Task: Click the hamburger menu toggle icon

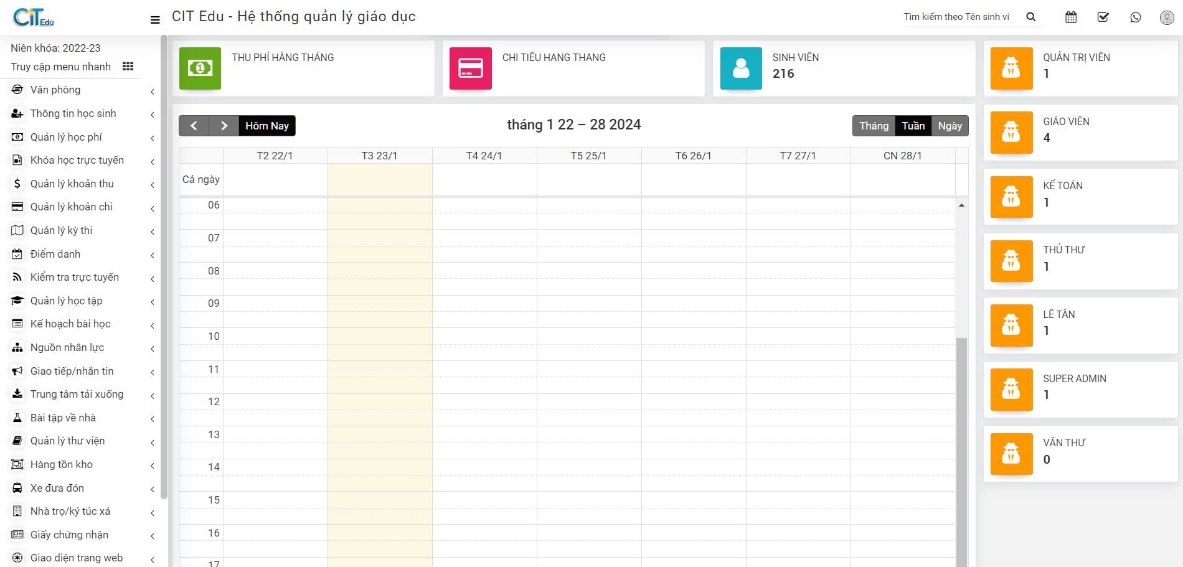Action: click(x=155, y=20)
